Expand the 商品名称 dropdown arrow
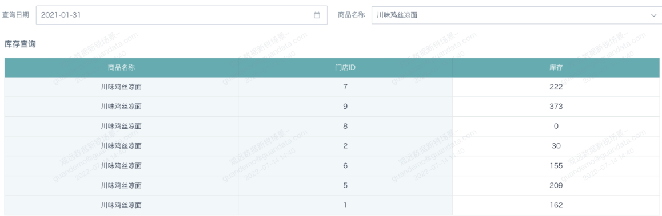Screen dimensions: 662x216 [653, 15]
